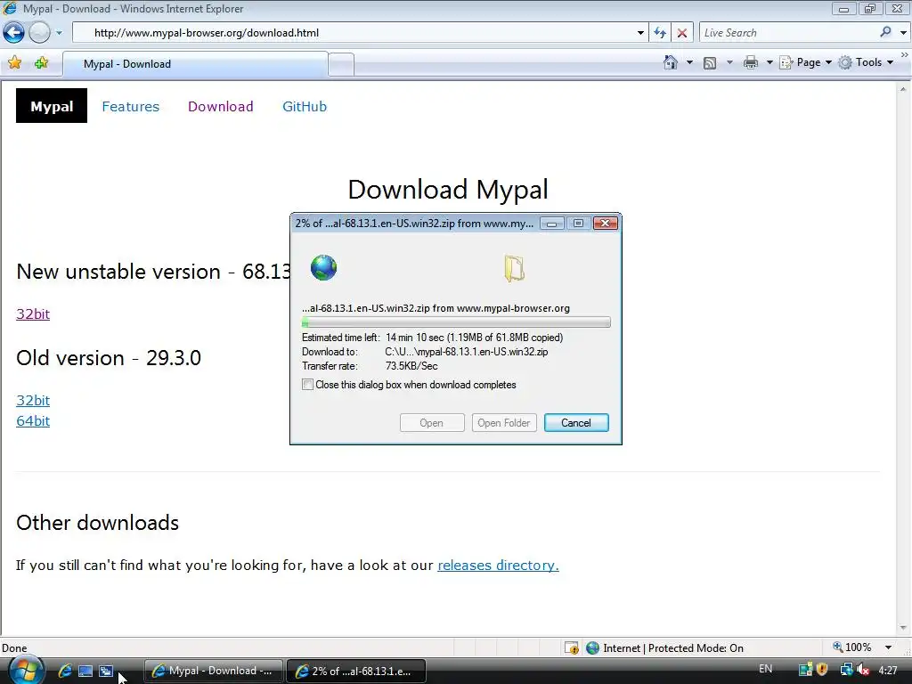Switch to Mypal - Download taskbar button
This screenshot has width=912, height=684.
[214, 671]
